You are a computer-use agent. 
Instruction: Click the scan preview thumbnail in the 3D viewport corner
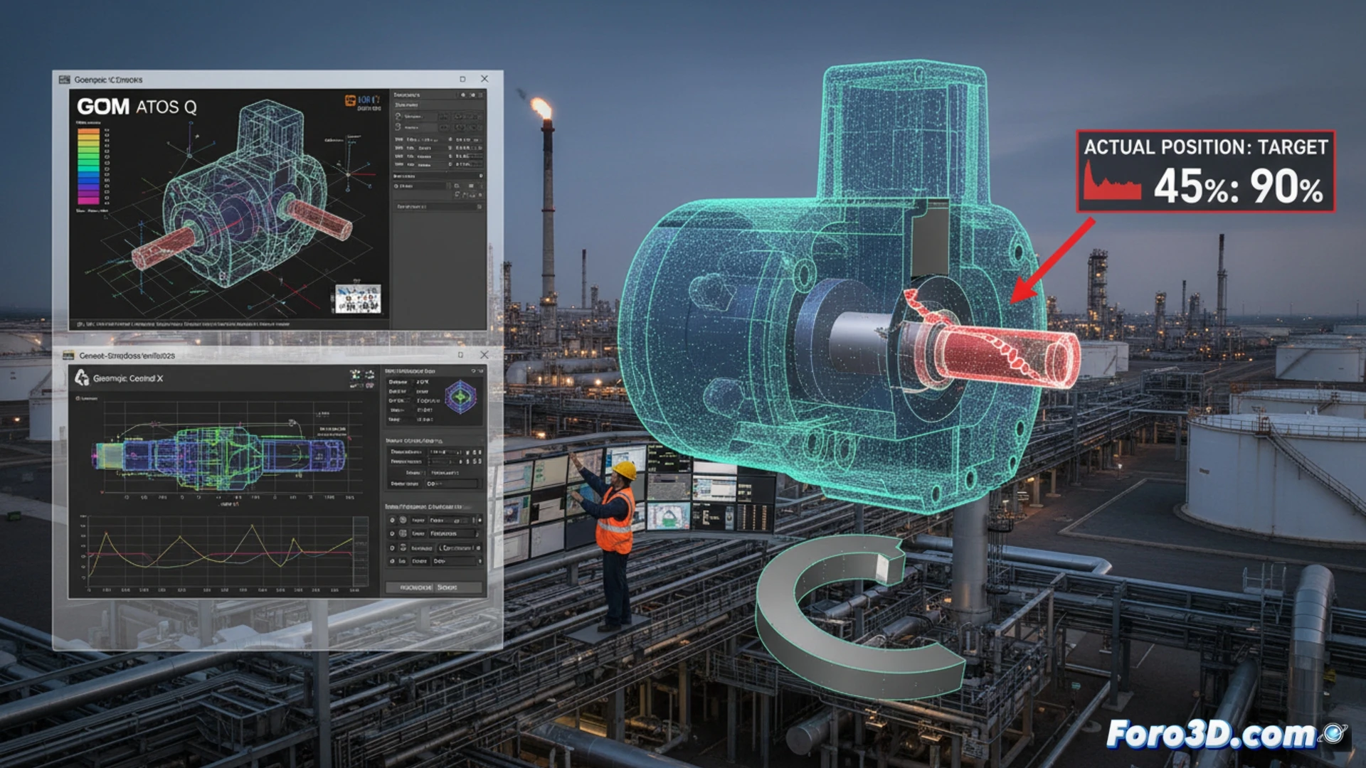pyautogui.click(x=358, y=299)
